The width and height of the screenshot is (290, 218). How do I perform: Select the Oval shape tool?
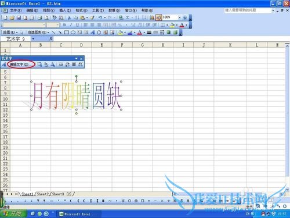pos(73,33)
